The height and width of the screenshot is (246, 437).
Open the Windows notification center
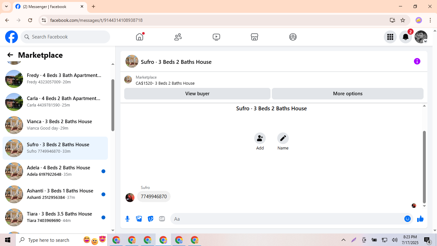click(x=427, y=240)
